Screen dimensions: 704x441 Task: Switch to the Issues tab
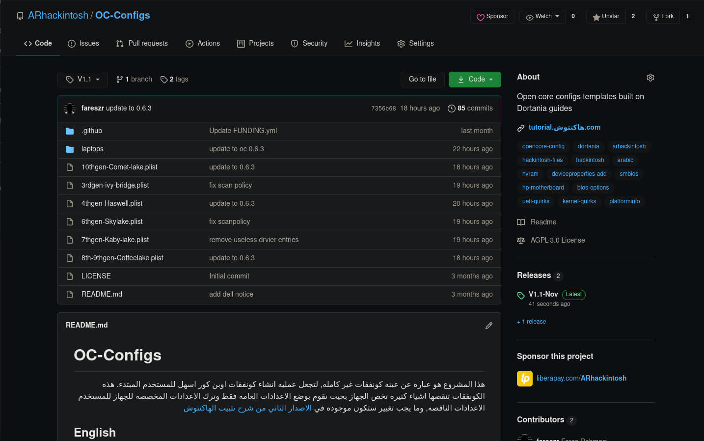83,43
